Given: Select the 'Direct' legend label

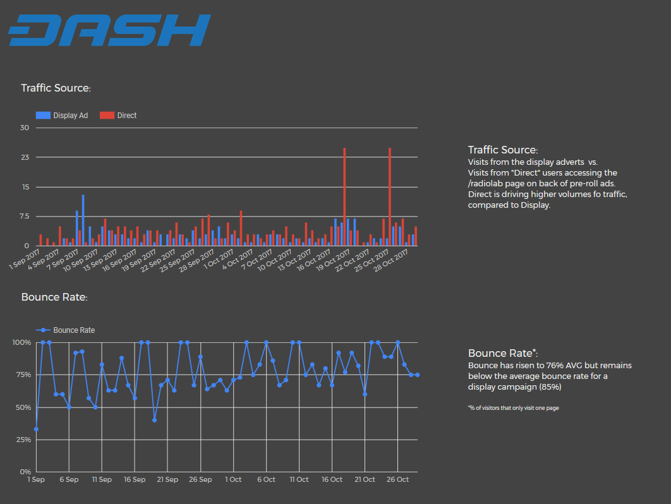Looking at the screenshot, I should (127, 116).
